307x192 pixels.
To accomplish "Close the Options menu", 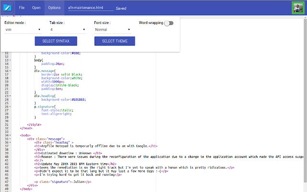I will [x=54, y=8].
